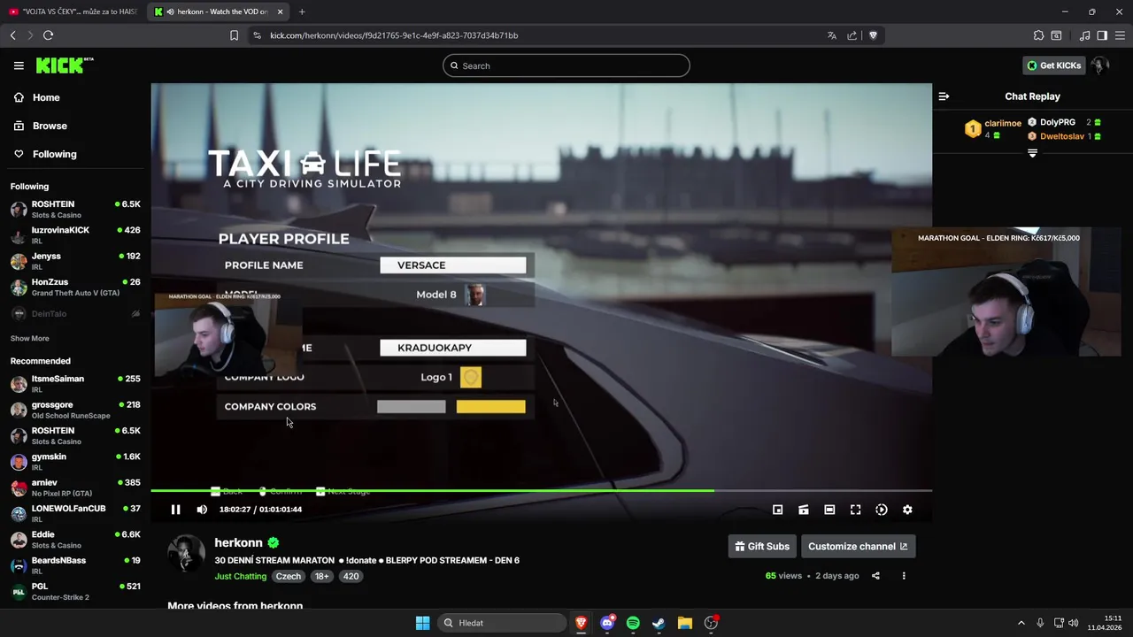Open the three-dot more options menu
The image size is (1133, 637).
[904, 576]
